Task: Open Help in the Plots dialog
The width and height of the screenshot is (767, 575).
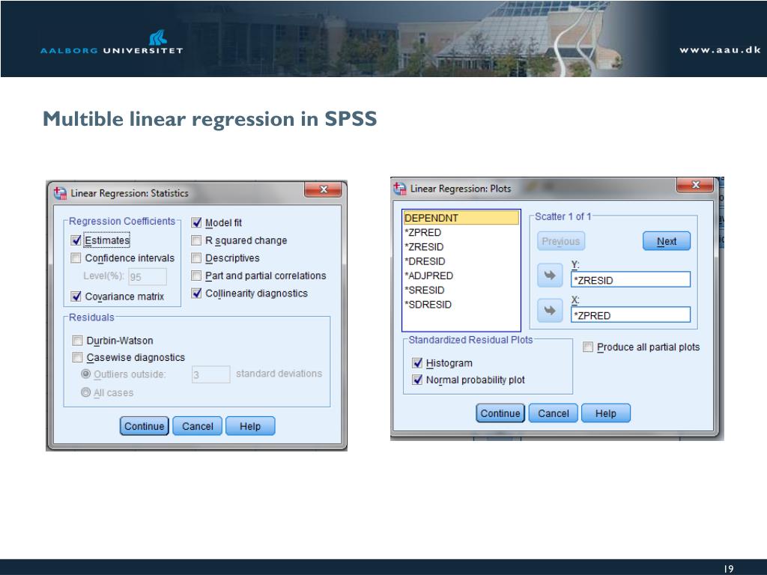Action: (605, 413)
